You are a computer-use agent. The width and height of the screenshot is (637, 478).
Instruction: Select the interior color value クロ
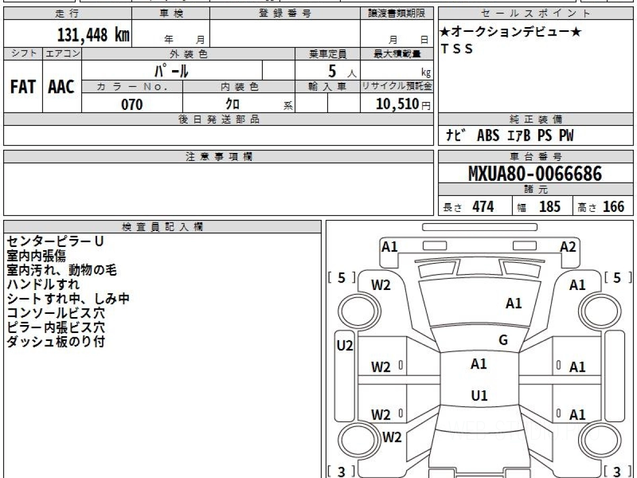[232, 104]
